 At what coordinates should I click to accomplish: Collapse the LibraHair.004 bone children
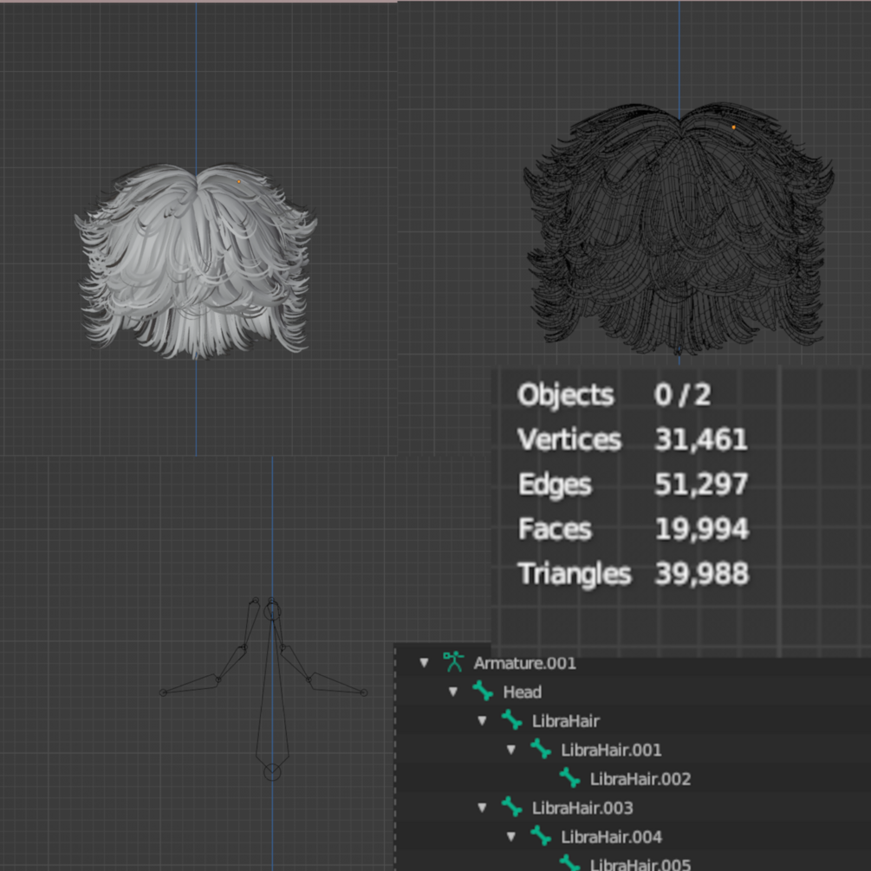coord(511,836)
